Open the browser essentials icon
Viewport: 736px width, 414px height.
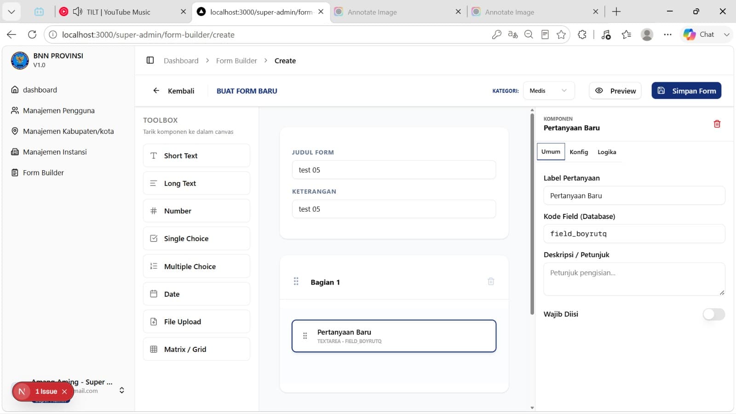[606, 34]
